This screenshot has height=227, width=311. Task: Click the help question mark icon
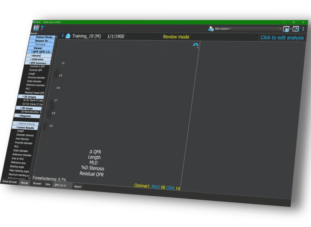pos(42,28)
